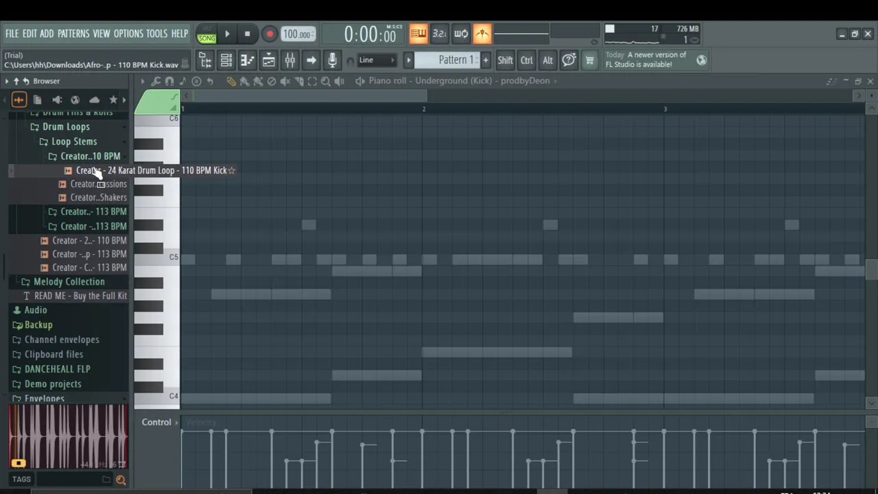The height and width of the screenshot is (494, 878).
Task: Select the piano roll delete tool
Action: pyautogui.click(x=272, y=81)
